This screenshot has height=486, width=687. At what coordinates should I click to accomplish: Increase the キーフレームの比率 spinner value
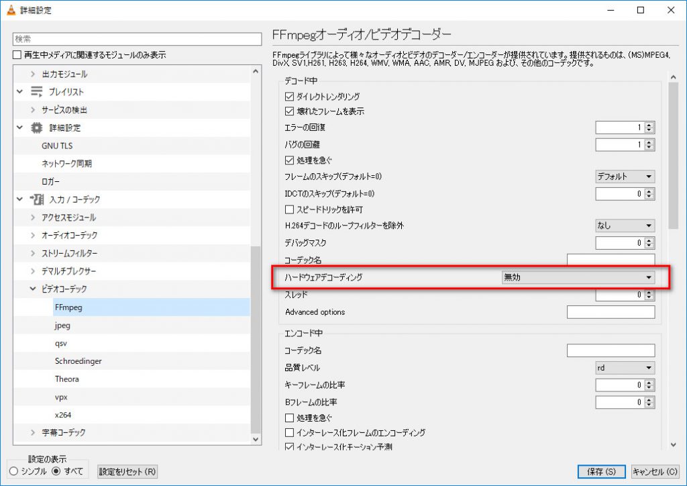[649, 383]
